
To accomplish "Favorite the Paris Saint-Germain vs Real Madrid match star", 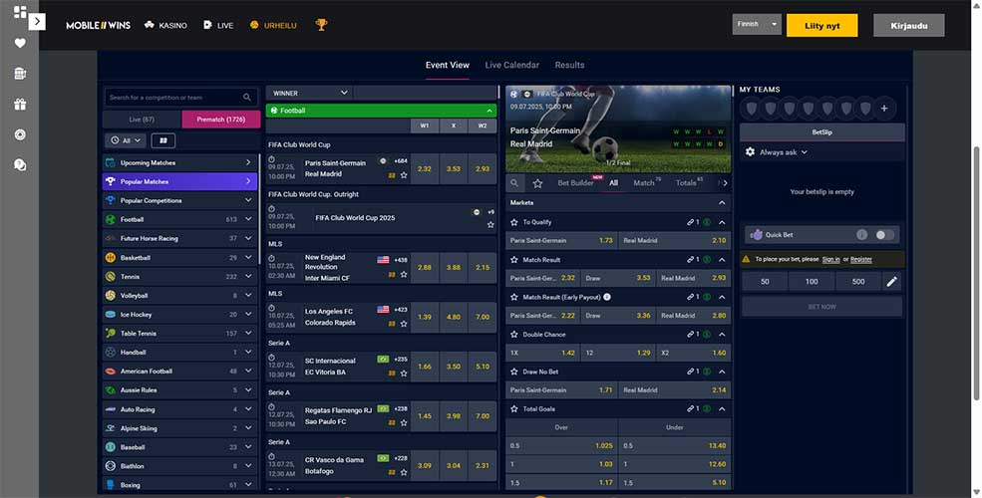I will (404, 176).
